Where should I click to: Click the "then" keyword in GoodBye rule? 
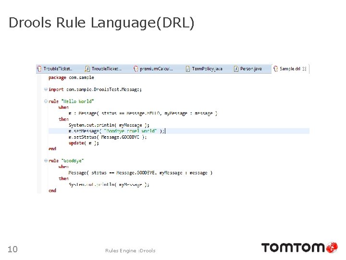[x=63, y=179]
